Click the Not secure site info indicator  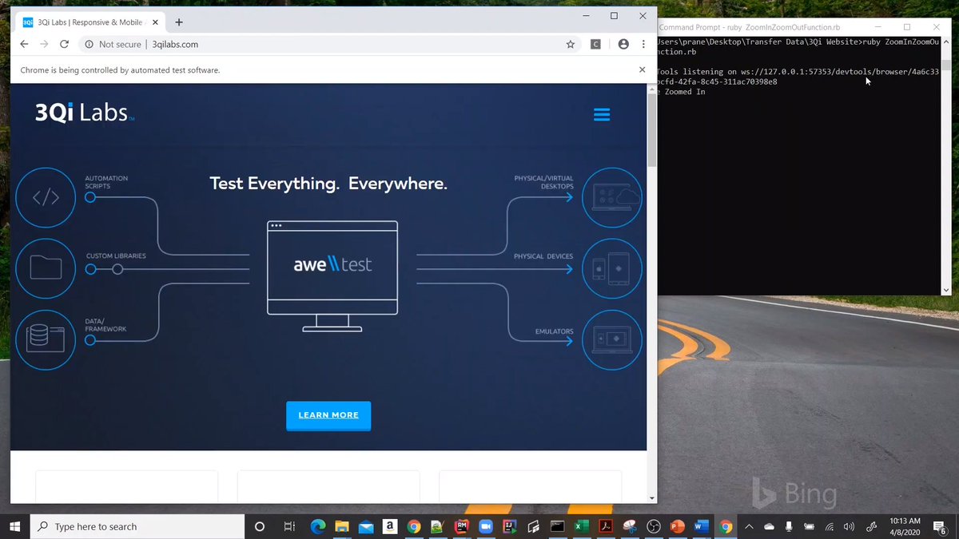[x=113, y=45]
